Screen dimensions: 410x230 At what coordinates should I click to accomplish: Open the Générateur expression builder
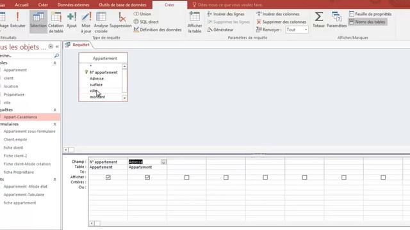pyautogui.click(x=220, y=29)
